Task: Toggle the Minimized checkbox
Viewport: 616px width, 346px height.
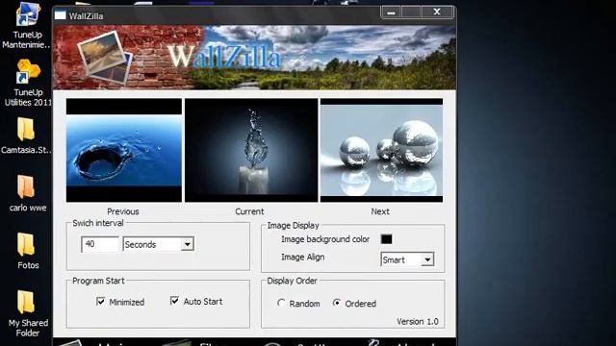Action: pyautogui.click(x=100, y=301)
